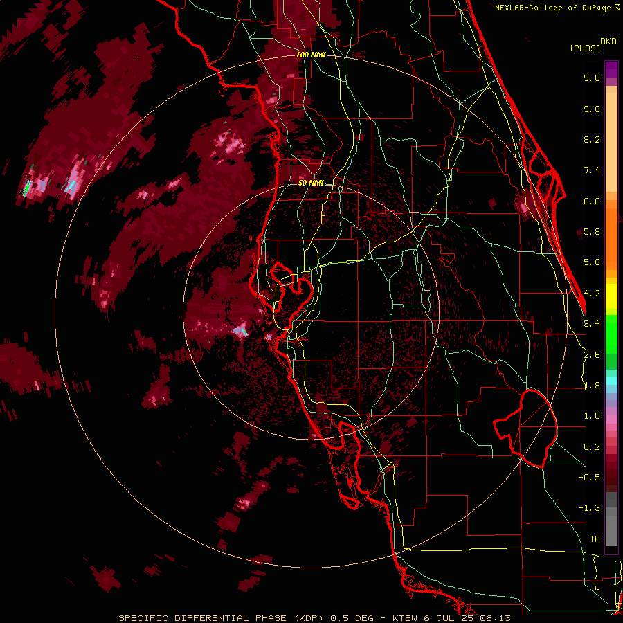
Task: Select the bright green color bar segment
Action: [x=611, y=334]
